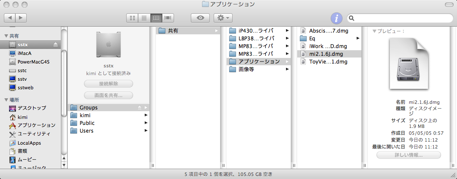Open デスクトップ from the sidebar

[x=31, y=108]
